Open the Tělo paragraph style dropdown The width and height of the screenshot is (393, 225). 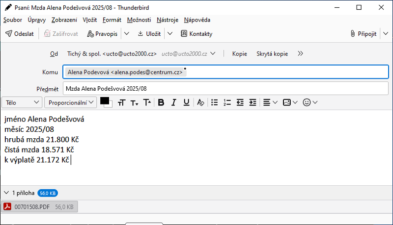[23, 102]
